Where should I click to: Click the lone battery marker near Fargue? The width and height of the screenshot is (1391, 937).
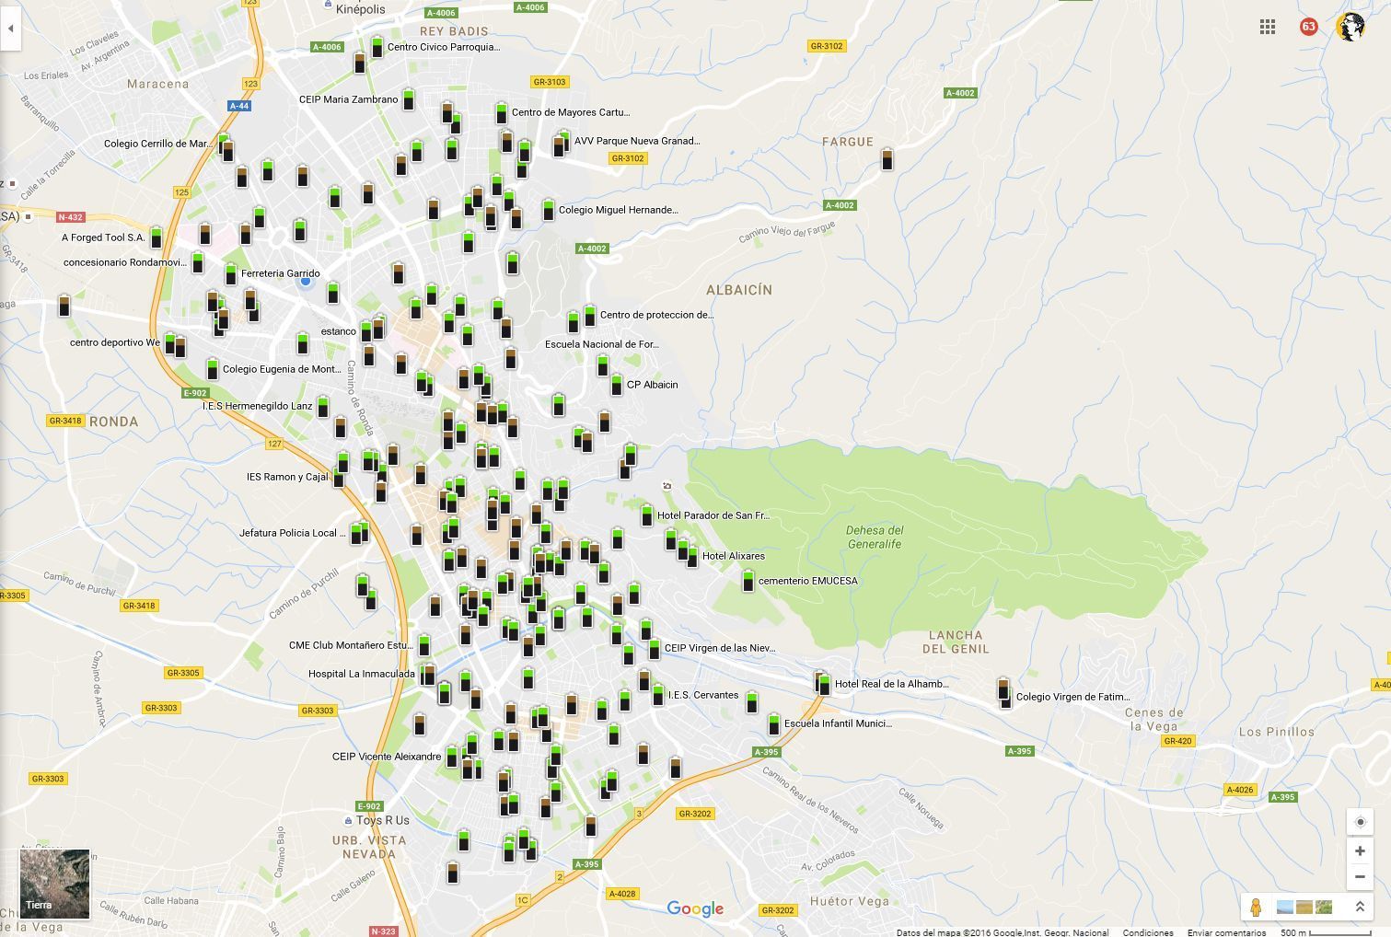(x=887, y=159)
